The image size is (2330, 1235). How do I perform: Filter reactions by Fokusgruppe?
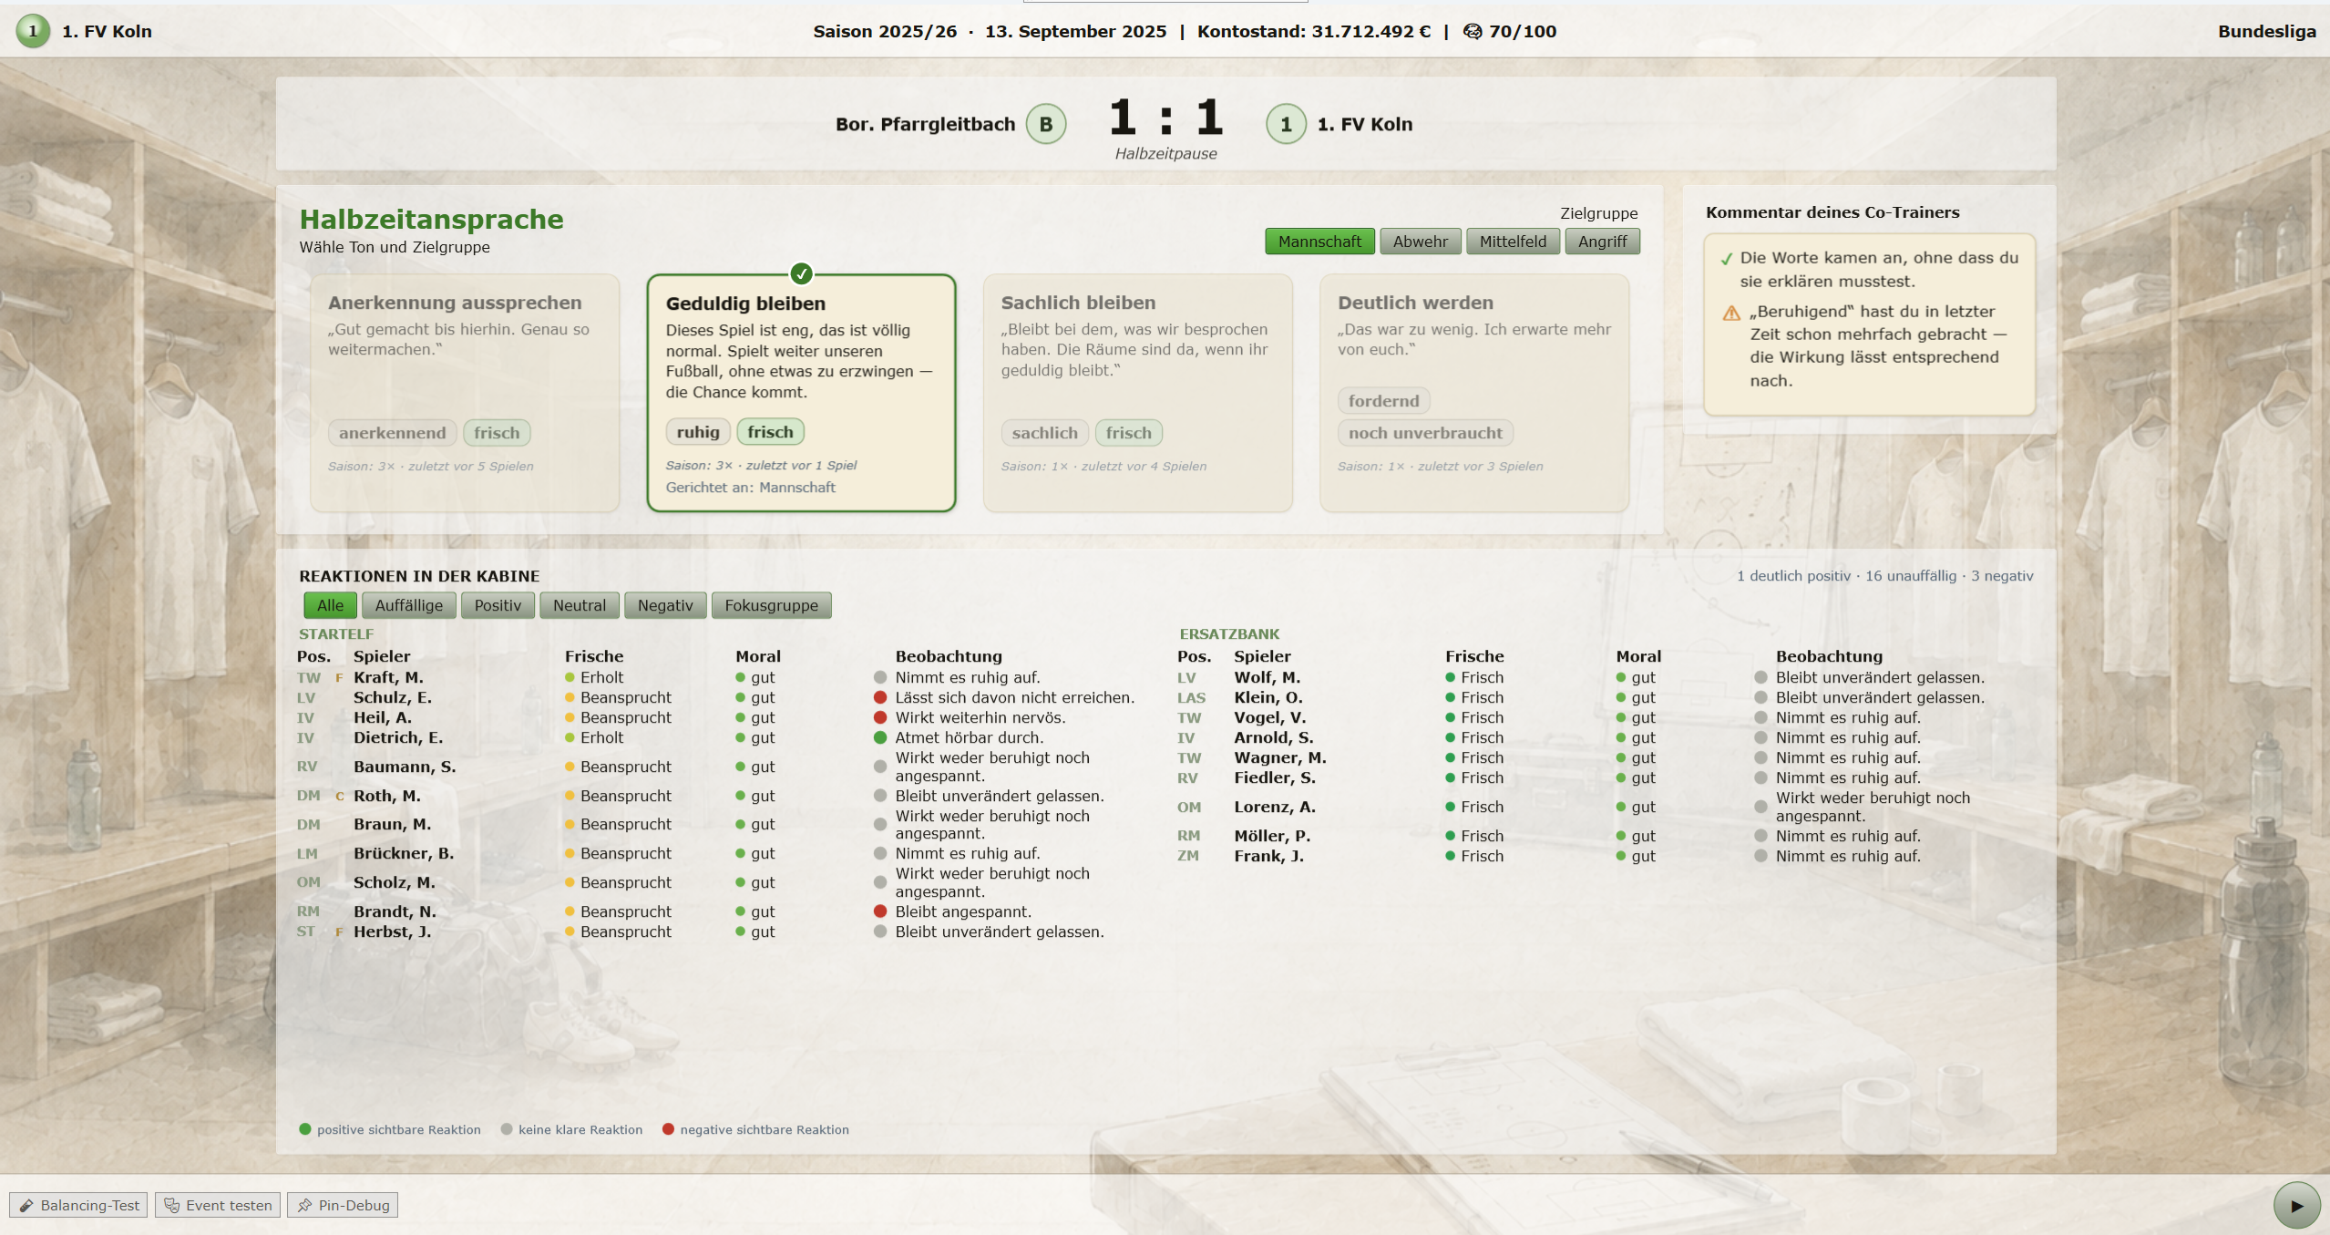click(x=771, y=605)
